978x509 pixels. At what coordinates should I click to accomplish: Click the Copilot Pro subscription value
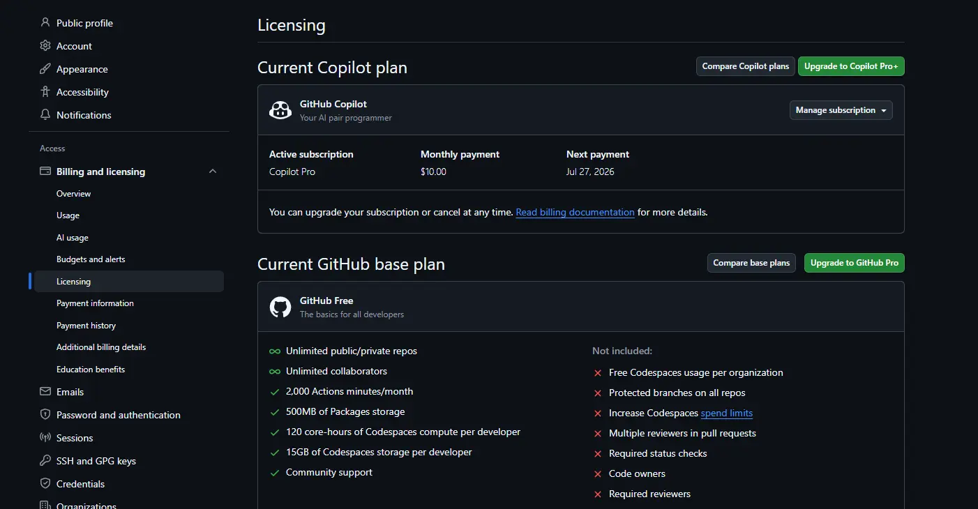[292, 172]
